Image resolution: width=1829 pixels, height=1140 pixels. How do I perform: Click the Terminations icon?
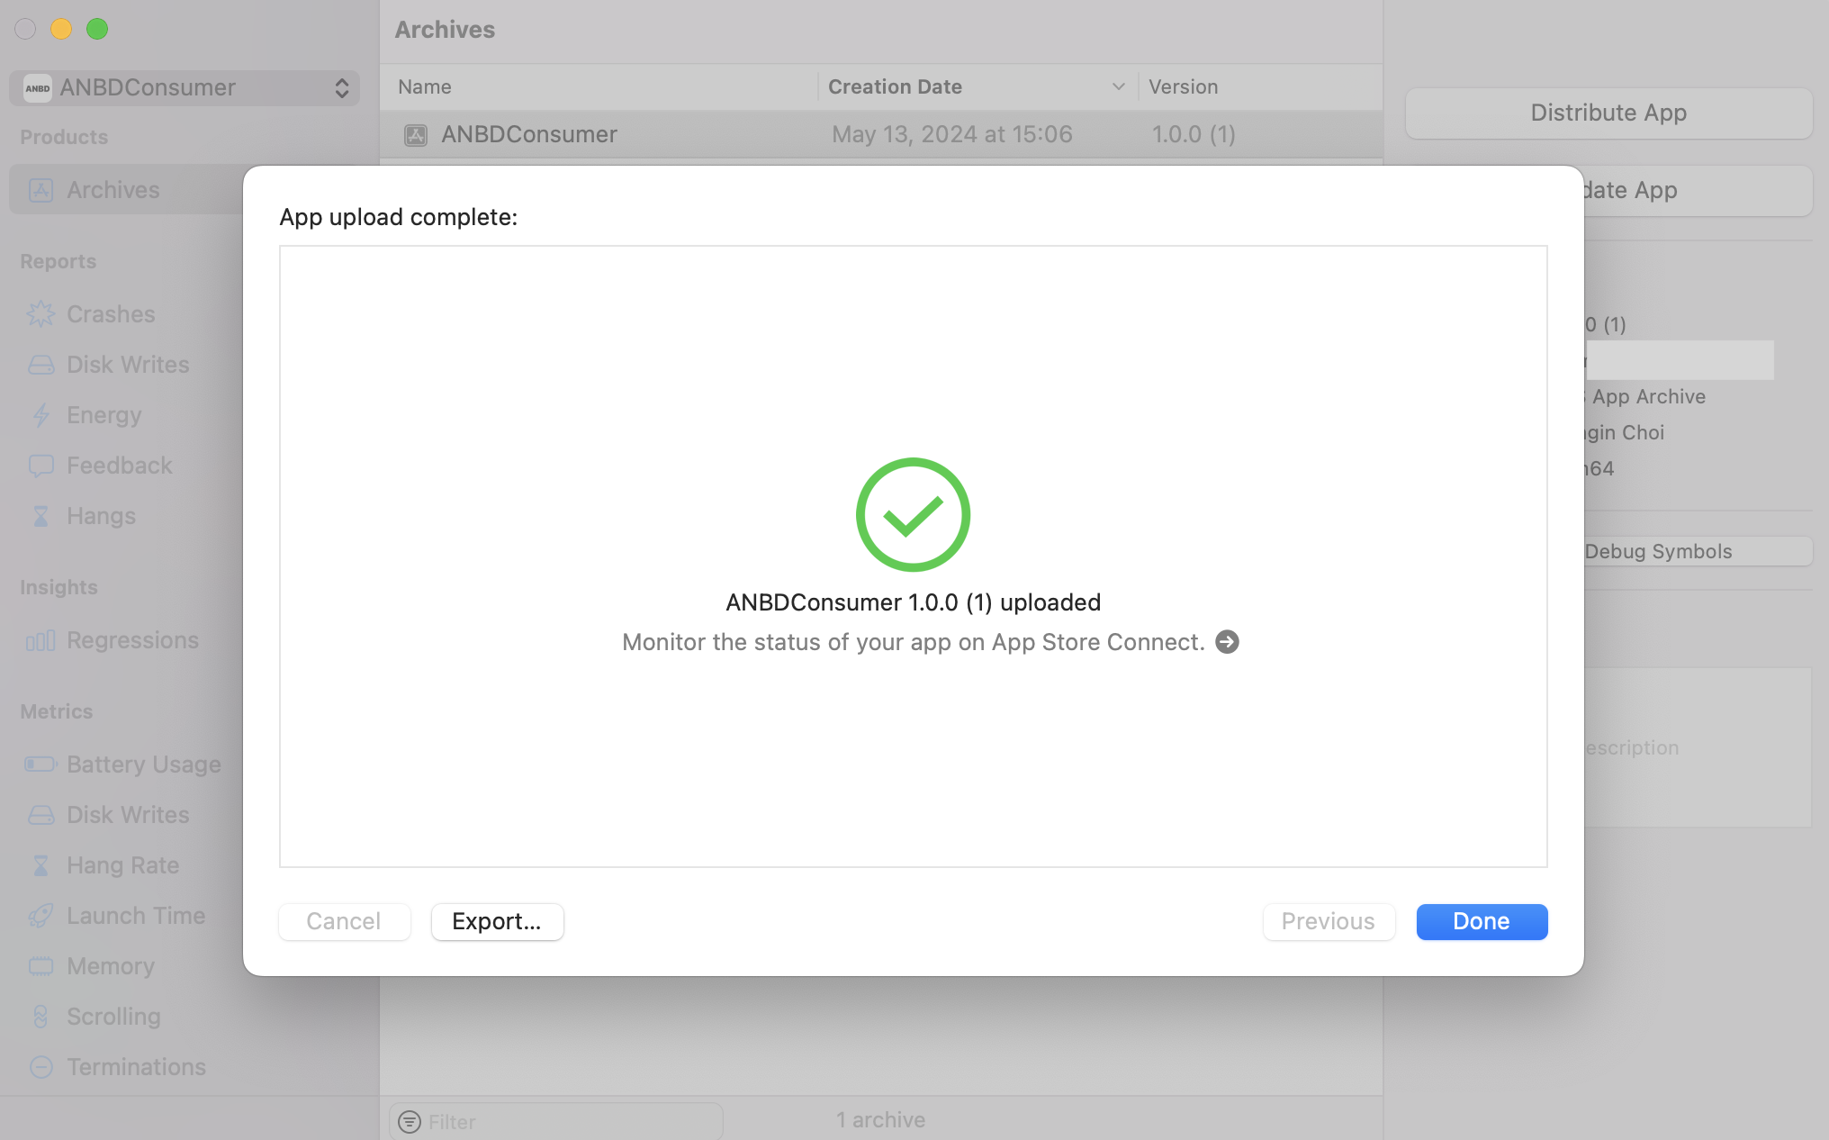pos(41,1067)
